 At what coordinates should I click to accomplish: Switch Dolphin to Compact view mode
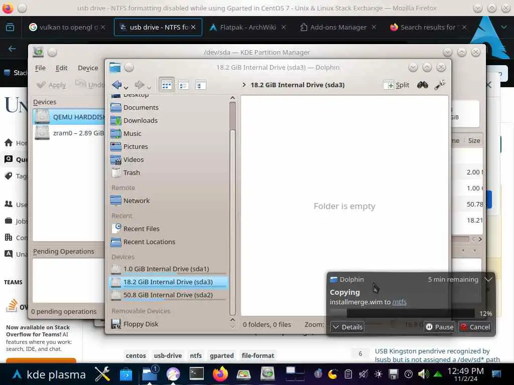click(x=183, y=85)
